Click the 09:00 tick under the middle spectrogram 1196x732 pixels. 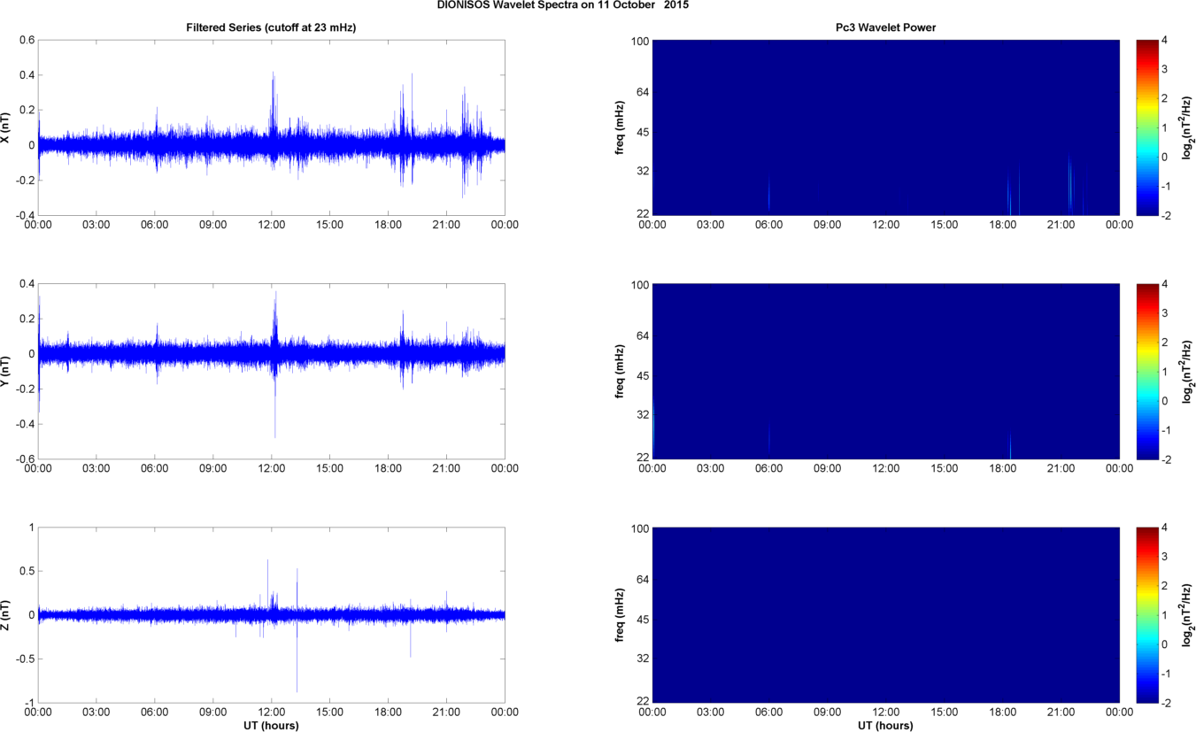pyautogui.click(x=827, y=468)
